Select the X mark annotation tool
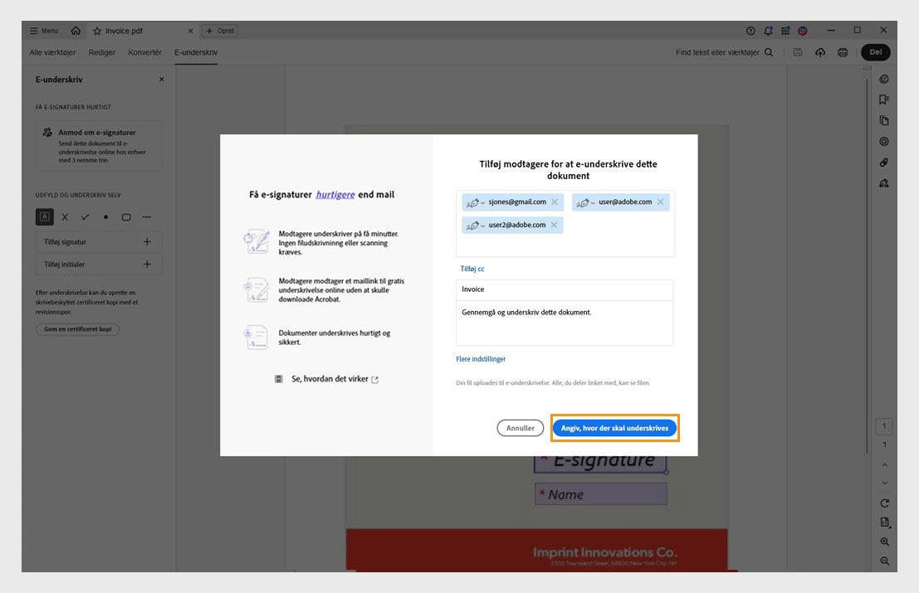The width and height of the screenshot is (919, 593). pos(64,216)
